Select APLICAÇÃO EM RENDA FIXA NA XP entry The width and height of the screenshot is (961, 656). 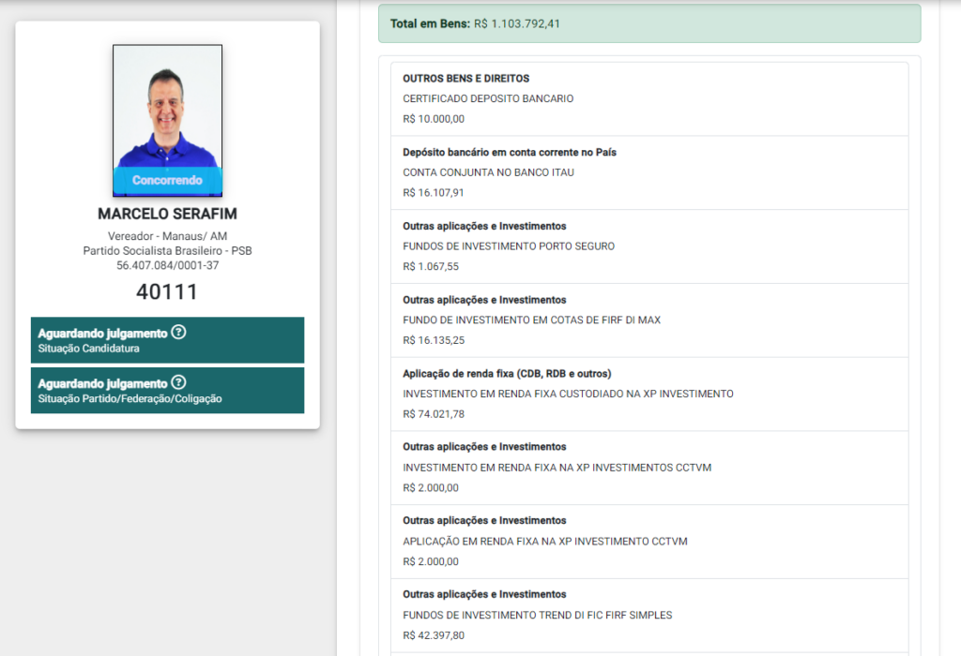545,542
